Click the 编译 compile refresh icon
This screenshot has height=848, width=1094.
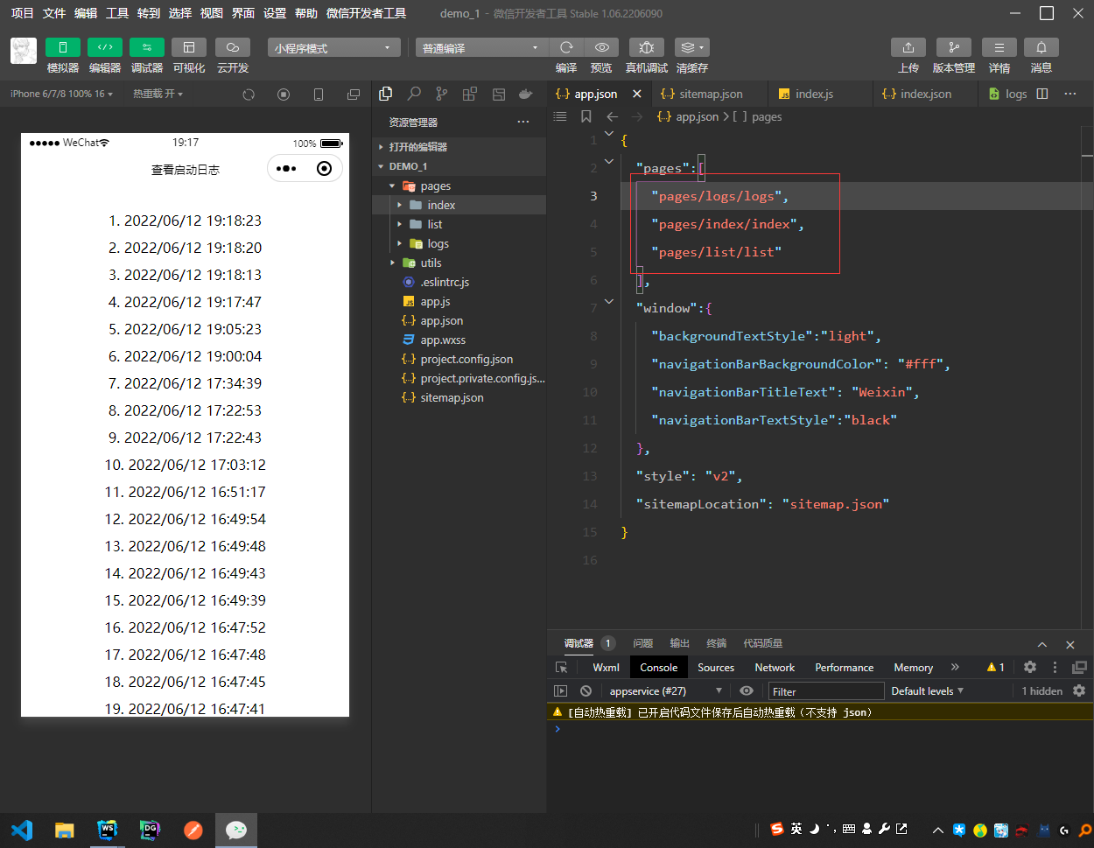[x=566, y=47]
